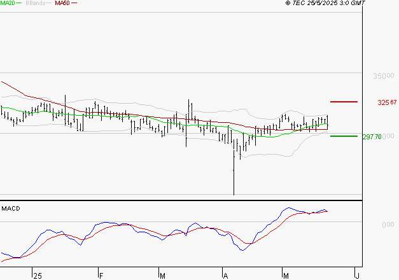Click the MA20 legend label
The height and width of the screenshot is (280, 399).
point(7,3)
